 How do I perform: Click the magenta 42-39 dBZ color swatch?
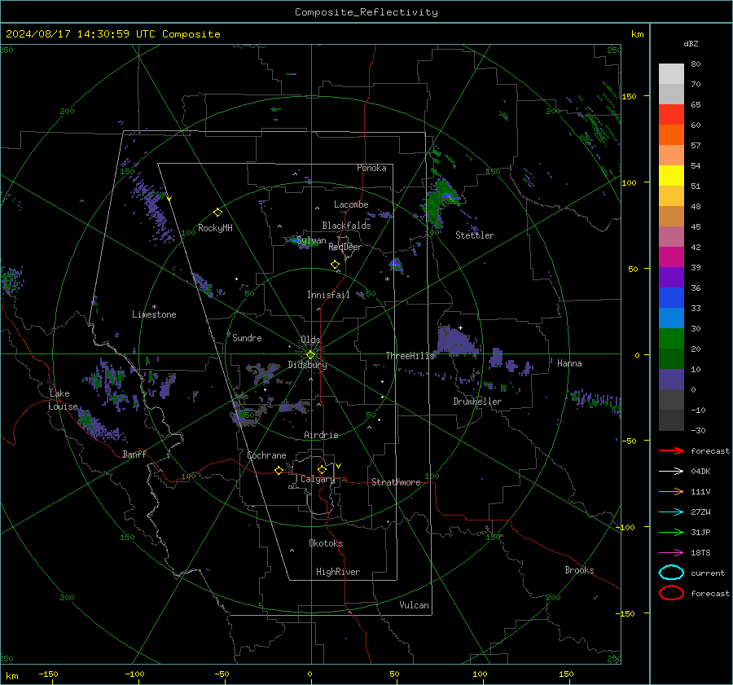pyautogui.click(x=671, y=257)
